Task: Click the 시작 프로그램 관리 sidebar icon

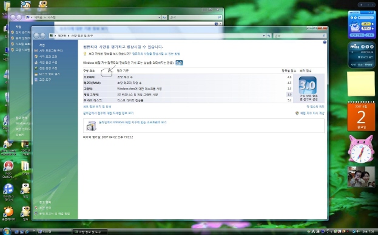Action: [36, 50]
